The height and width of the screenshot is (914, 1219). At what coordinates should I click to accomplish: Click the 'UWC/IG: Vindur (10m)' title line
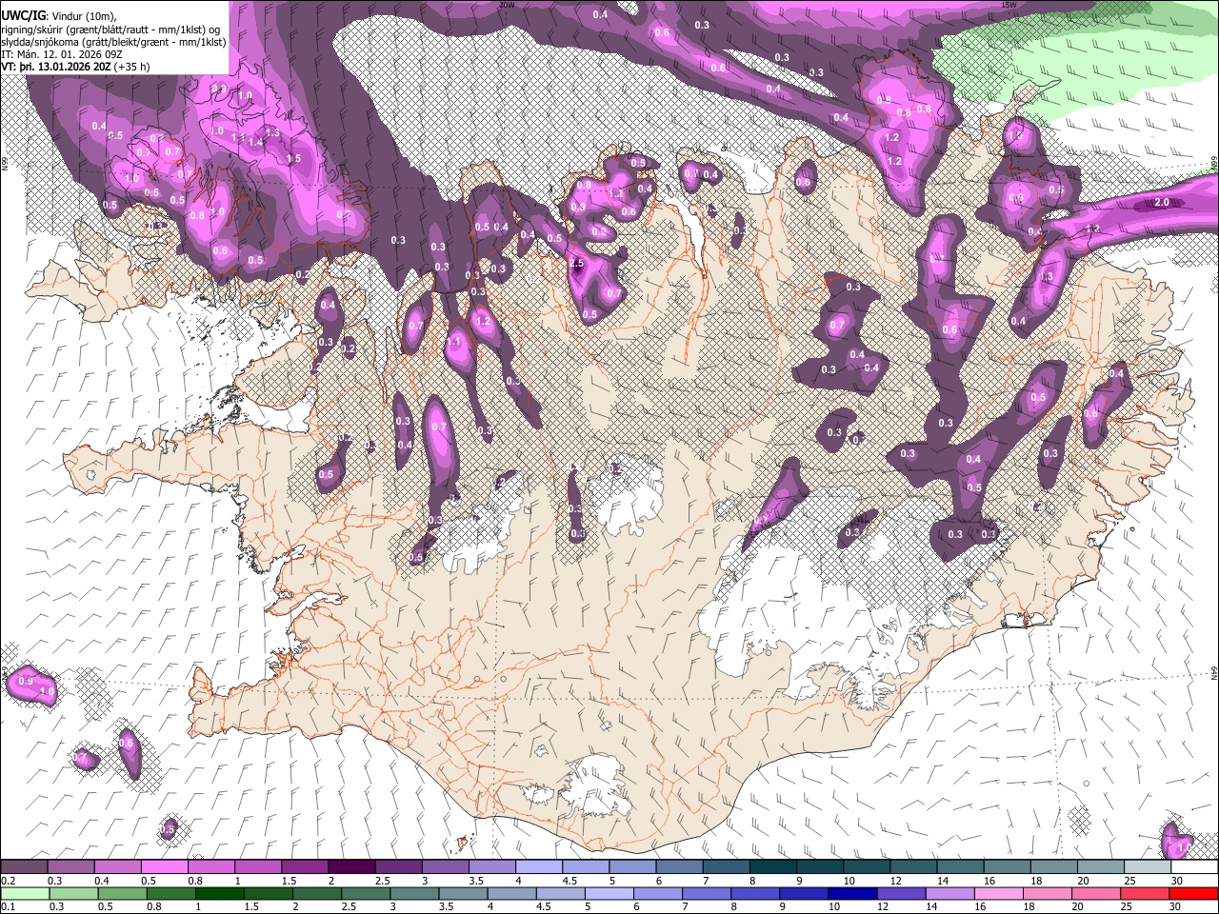click(58, 15)
